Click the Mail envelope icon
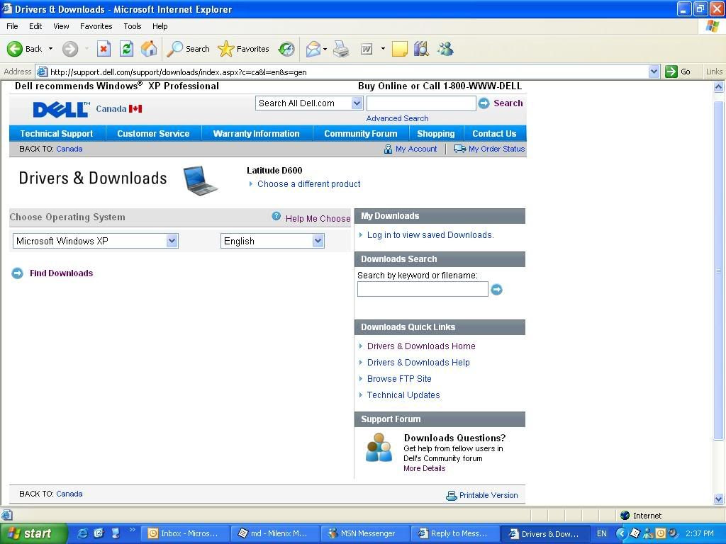Viewport: 726px width, 544px height. 313,49
